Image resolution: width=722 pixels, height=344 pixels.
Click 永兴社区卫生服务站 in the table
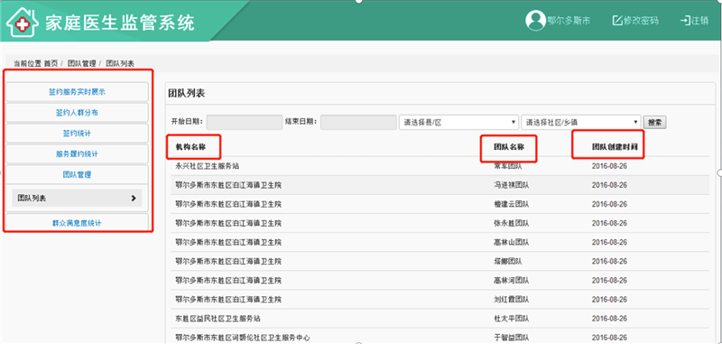point(208,166)
